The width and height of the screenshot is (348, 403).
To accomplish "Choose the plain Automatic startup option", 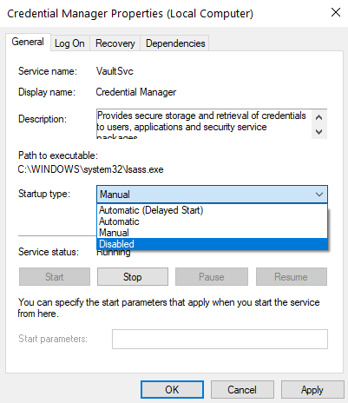I will (x=212, y=221).
